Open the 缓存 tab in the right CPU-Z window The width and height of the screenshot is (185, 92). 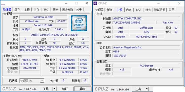click(110, 10)
